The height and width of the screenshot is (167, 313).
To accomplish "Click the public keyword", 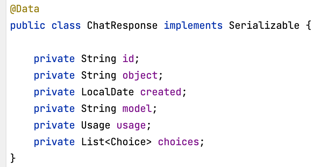I will coord(28,26).
